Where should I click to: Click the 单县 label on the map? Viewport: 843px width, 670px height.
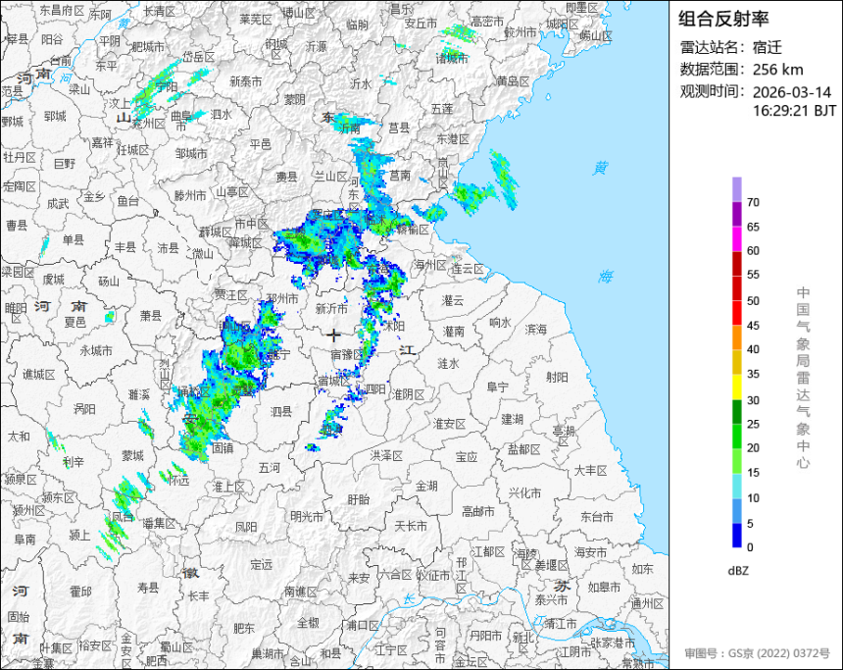pyautogui.click(x=74, y=239)
